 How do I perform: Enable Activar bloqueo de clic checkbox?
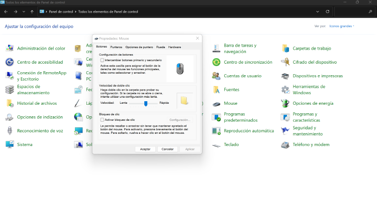tap(103, 120)
